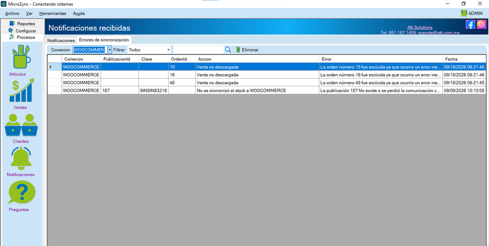The height and width of the screenshot is (246, 489).
Task: Click the Eliminar trash button
Action: 247,50
